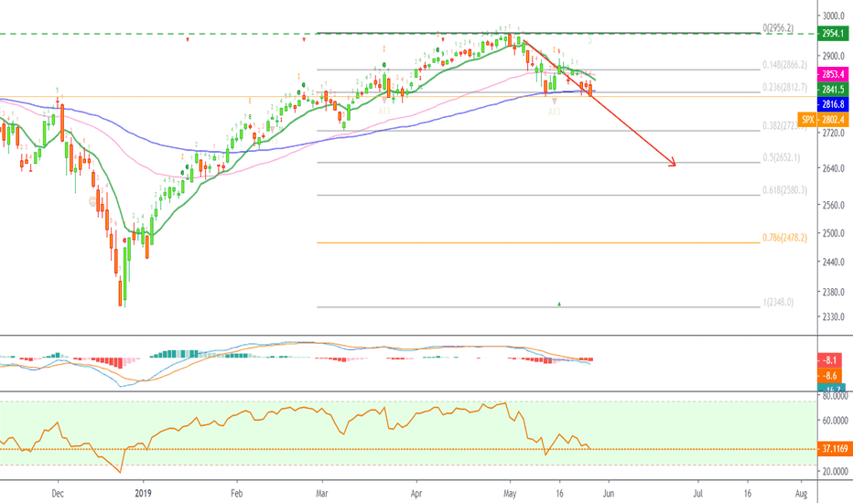
Task: Select the orange 37.1169 RSI value tag
Action: click(x=835, y=449)
